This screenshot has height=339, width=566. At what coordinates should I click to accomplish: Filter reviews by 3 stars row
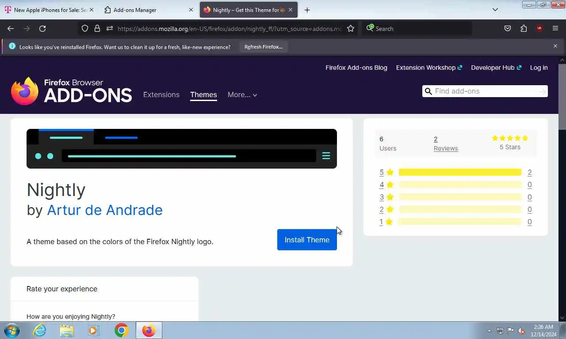coord(455,197)
